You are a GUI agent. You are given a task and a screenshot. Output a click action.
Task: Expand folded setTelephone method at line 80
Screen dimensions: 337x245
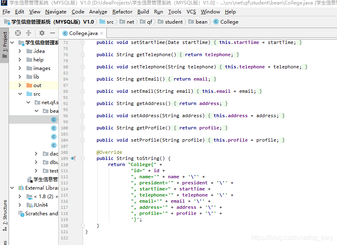(83, 67)
